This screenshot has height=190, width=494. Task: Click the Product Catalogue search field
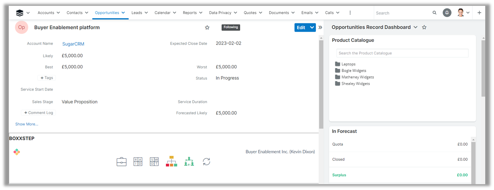[x=402, y=53]
